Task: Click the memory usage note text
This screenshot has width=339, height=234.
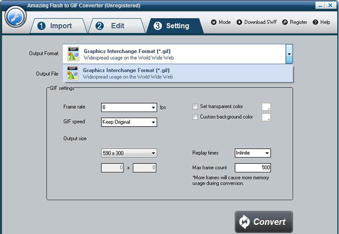Action: [230, 180]
